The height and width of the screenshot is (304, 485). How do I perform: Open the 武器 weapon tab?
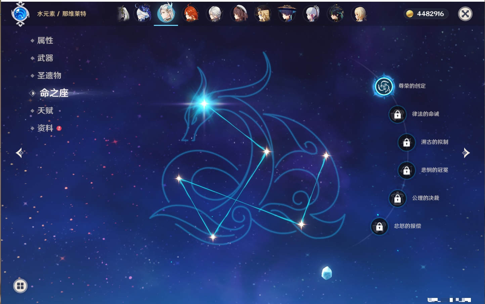click(45, 58)
